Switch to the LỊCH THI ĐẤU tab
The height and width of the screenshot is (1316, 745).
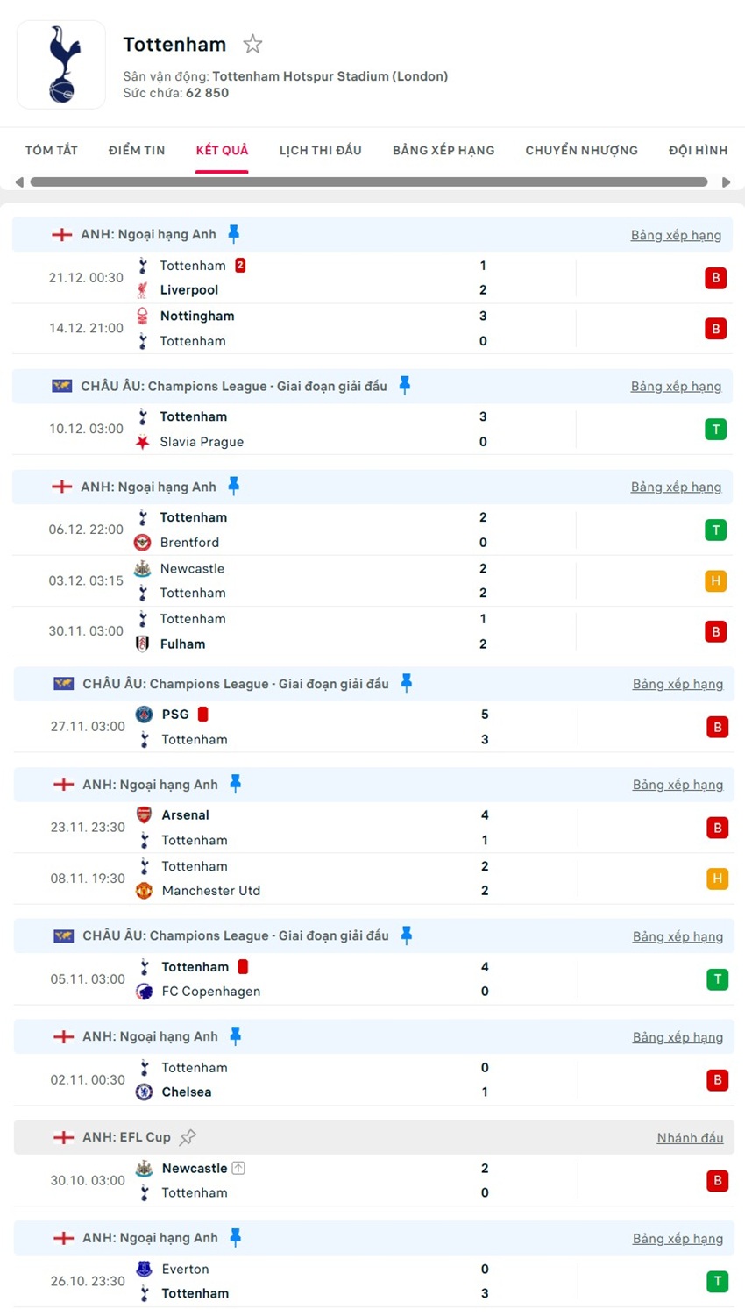(321, 150)
